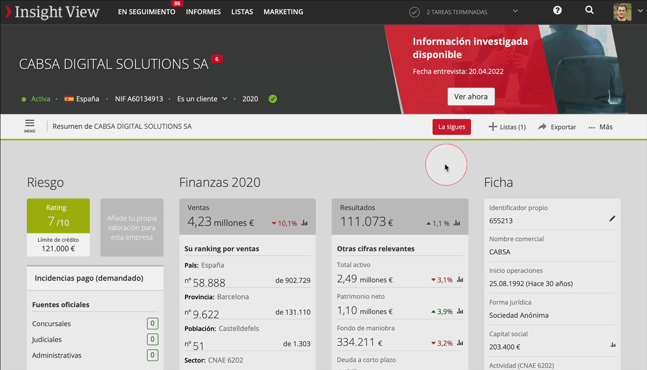Open the Fondo de maniobra chart icon
This screenshot has height=370, width=647.
click(x=460, y=343)
